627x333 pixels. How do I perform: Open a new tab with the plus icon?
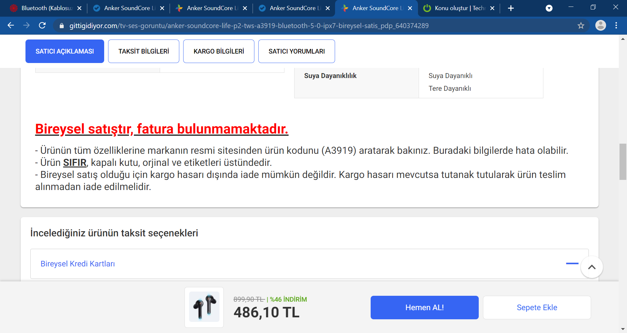tap(511, 8)
